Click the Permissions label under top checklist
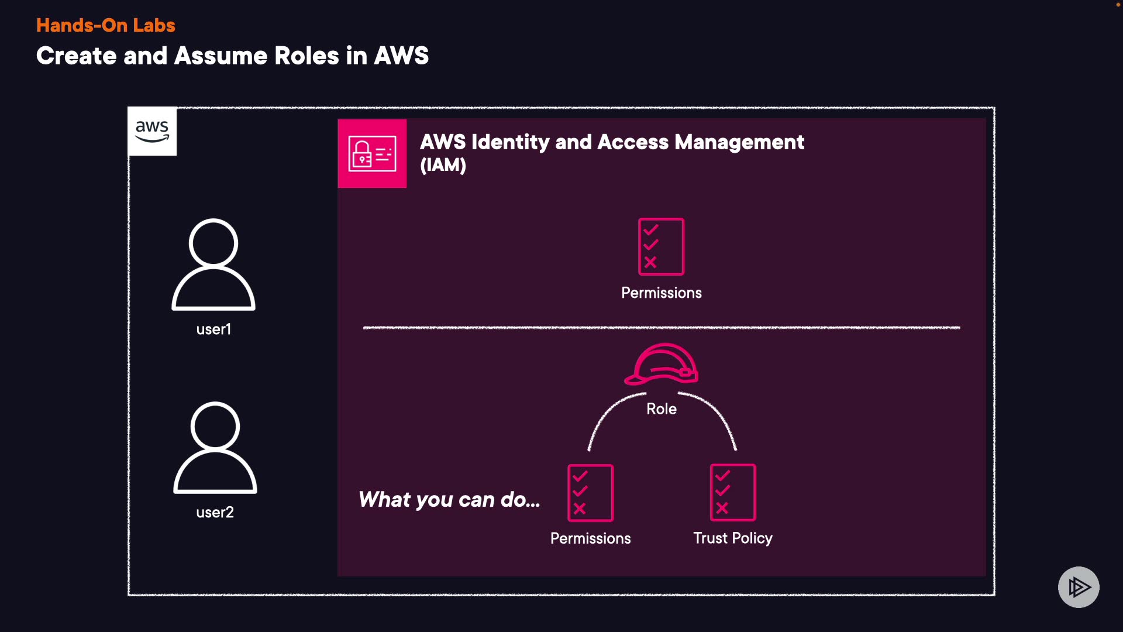 [661, 293]
